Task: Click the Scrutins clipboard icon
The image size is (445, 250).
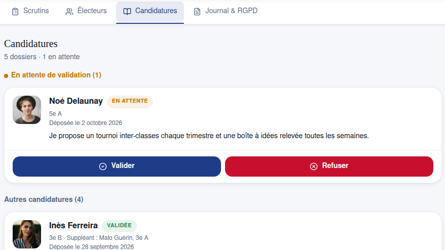Action: point(15,12)
